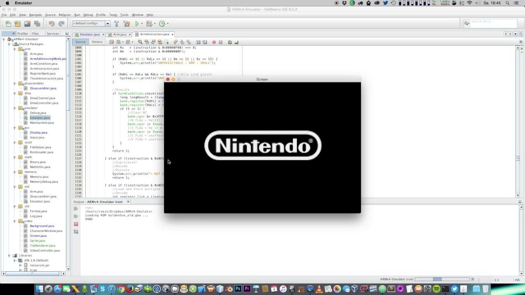This screenshot has height=295, width=525.
Task: Click the Build Project hammer icon
Action: point(116,24)
